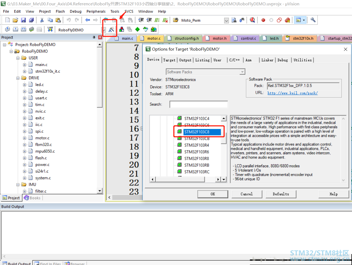
Task: Open the stm32f10x.h editor tab
Action: (300, 38)
